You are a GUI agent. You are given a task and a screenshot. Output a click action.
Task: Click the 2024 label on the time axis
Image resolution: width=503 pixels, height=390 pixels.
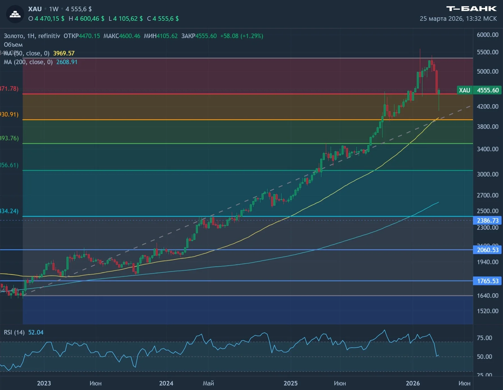coord(166,383)
